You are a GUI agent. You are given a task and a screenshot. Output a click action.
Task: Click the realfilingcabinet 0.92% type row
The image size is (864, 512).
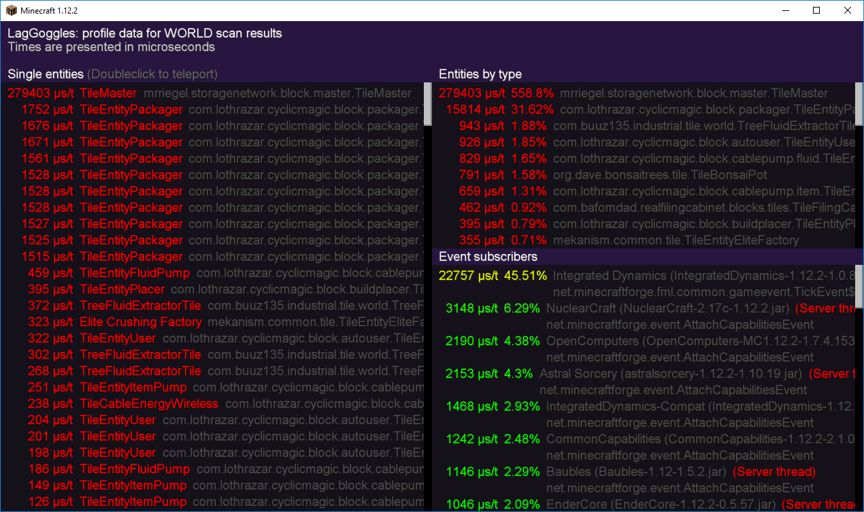645,208
